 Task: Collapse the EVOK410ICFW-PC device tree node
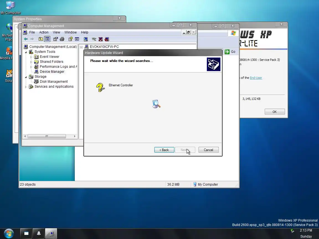point(81,47)
